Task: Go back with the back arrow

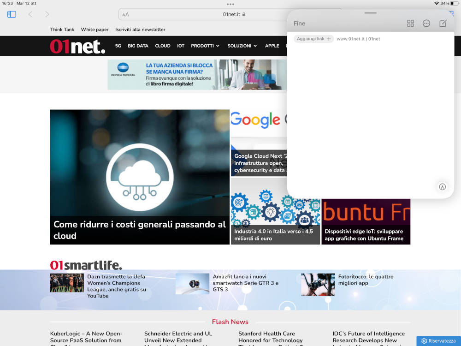Action: pyautogui.click(x=30, y=14)
